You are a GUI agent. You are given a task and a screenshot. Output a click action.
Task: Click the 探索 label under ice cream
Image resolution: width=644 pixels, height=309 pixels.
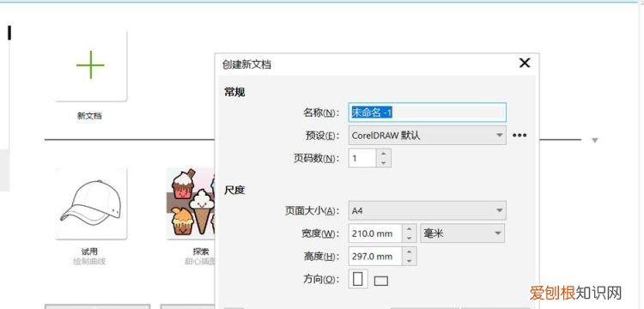point(200,251)
